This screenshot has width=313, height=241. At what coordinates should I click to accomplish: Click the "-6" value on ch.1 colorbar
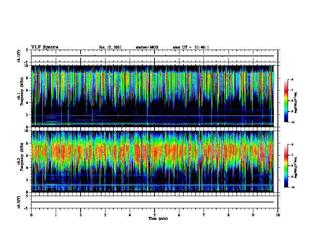click(x=292, y=80)
